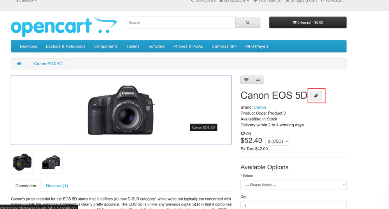Viewport: 389px width, 209px height.
Task: Click the Canon brand link
Action: pyautogui.click(x=260, y=107)
